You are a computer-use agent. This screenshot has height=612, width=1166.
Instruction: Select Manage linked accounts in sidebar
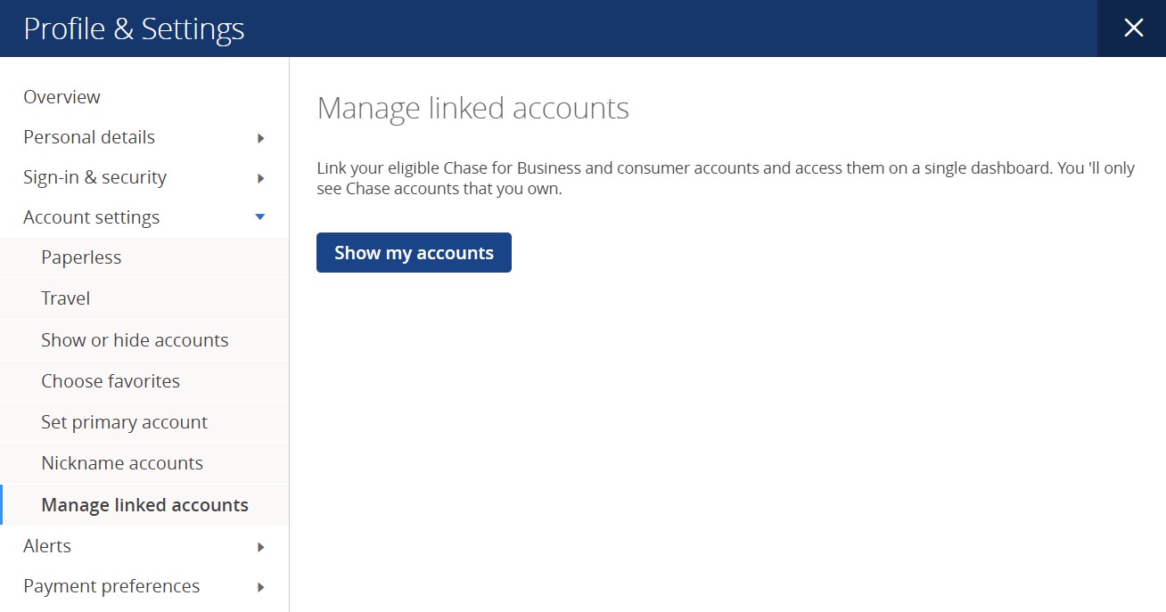point(144,504)
